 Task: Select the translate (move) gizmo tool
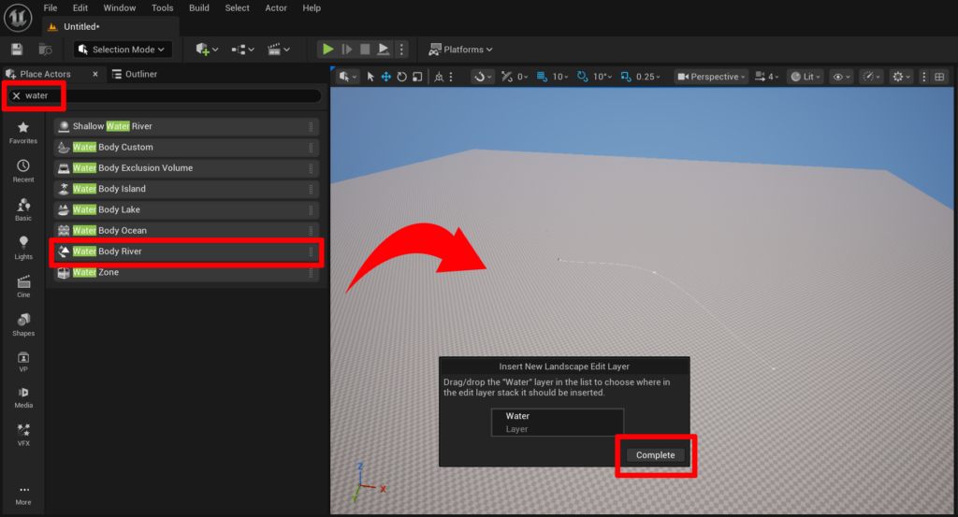click(x=385, y=77)
